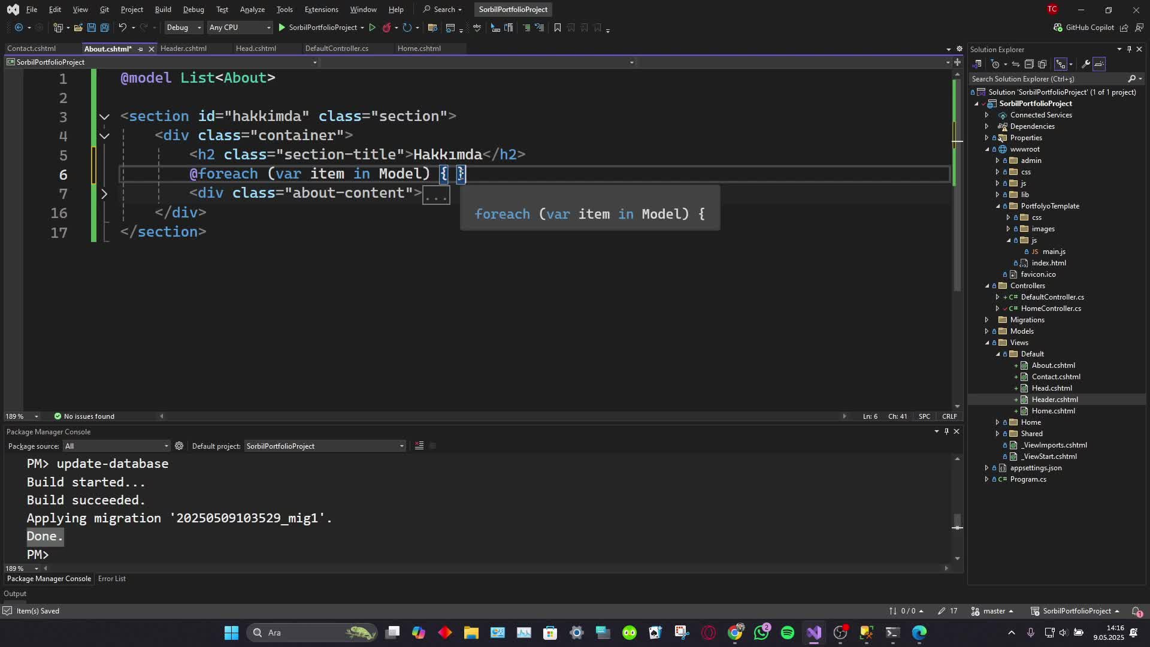The image size is (1150, 647).
Task: Click the console vertical scrollbar thumb
Action: (957, 521)
